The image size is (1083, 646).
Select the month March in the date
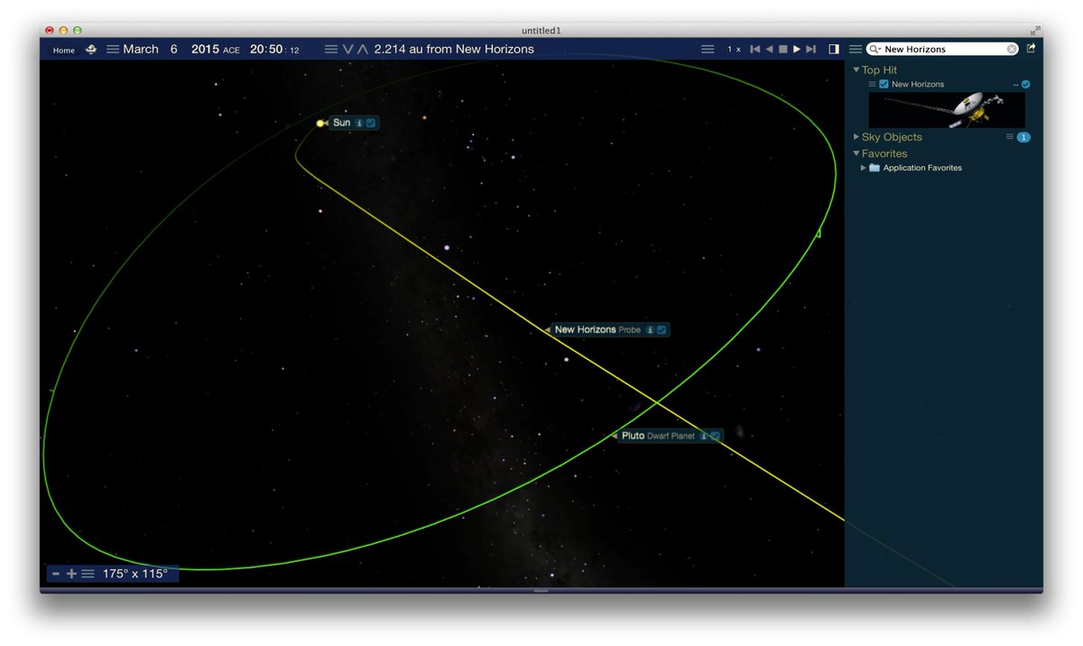[x=141, y=50]
